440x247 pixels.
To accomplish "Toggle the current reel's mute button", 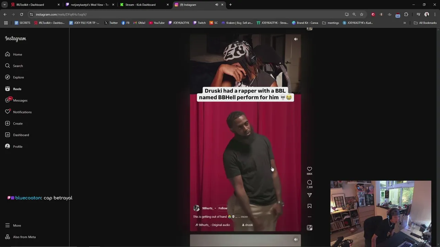I will tap(296, 39).
